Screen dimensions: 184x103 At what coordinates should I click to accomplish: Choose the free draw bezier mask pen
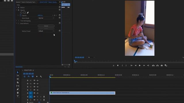coord(28,13)
